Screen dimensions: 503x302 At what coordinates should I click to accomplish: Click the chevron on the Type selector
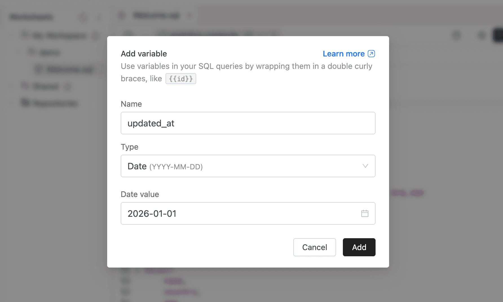click(365, 166)
